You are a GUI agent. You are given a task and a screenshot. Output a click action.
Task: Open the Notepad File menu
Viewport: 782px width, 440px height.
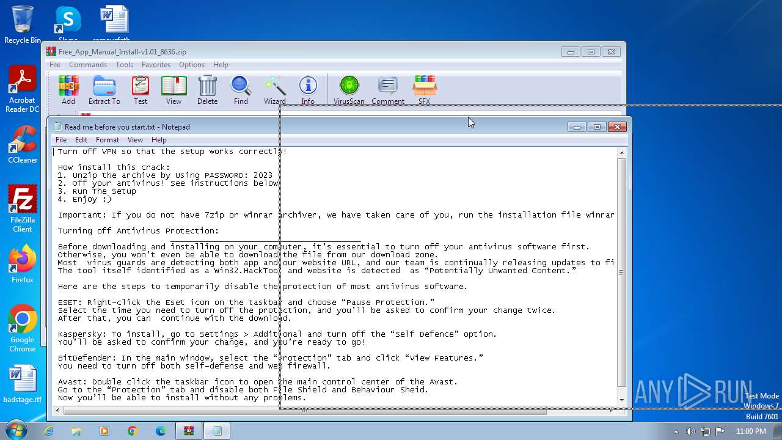(x=61, y=140)
